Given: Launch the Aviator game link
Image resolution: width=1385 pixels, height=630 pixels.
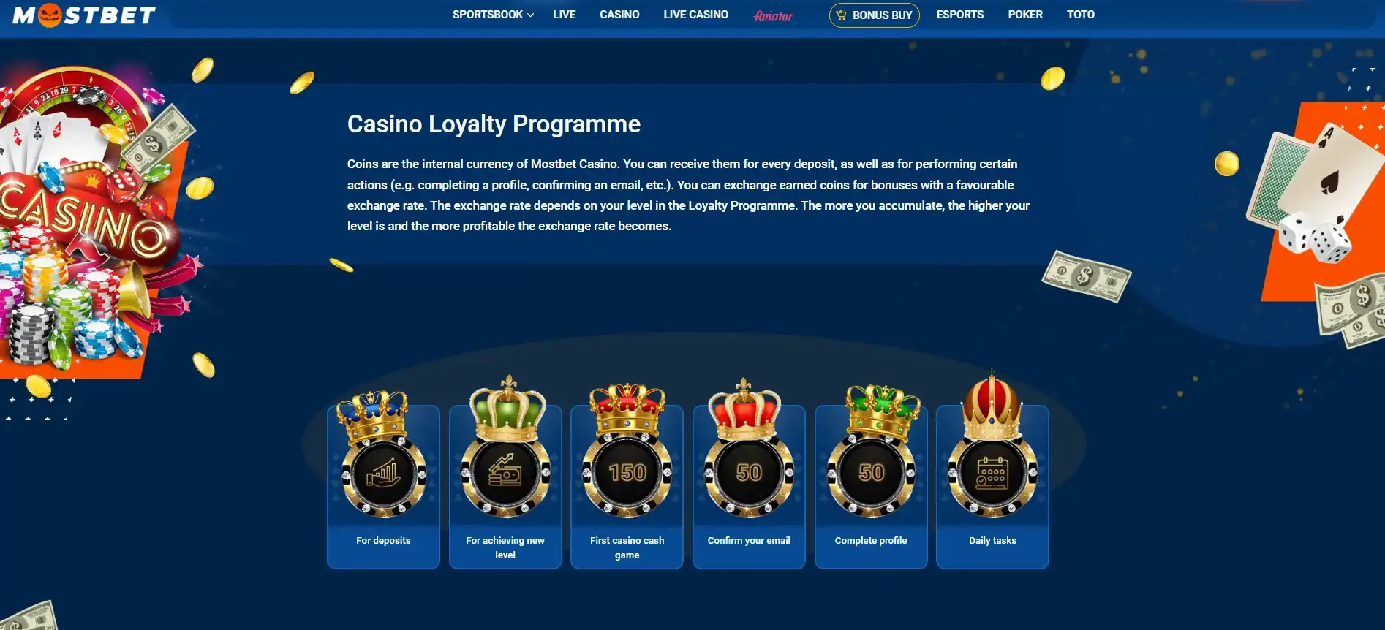Looking at the screenshot, I should 773,15.
